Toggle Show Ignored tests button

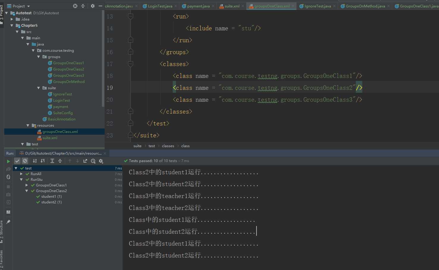point(25,161)
